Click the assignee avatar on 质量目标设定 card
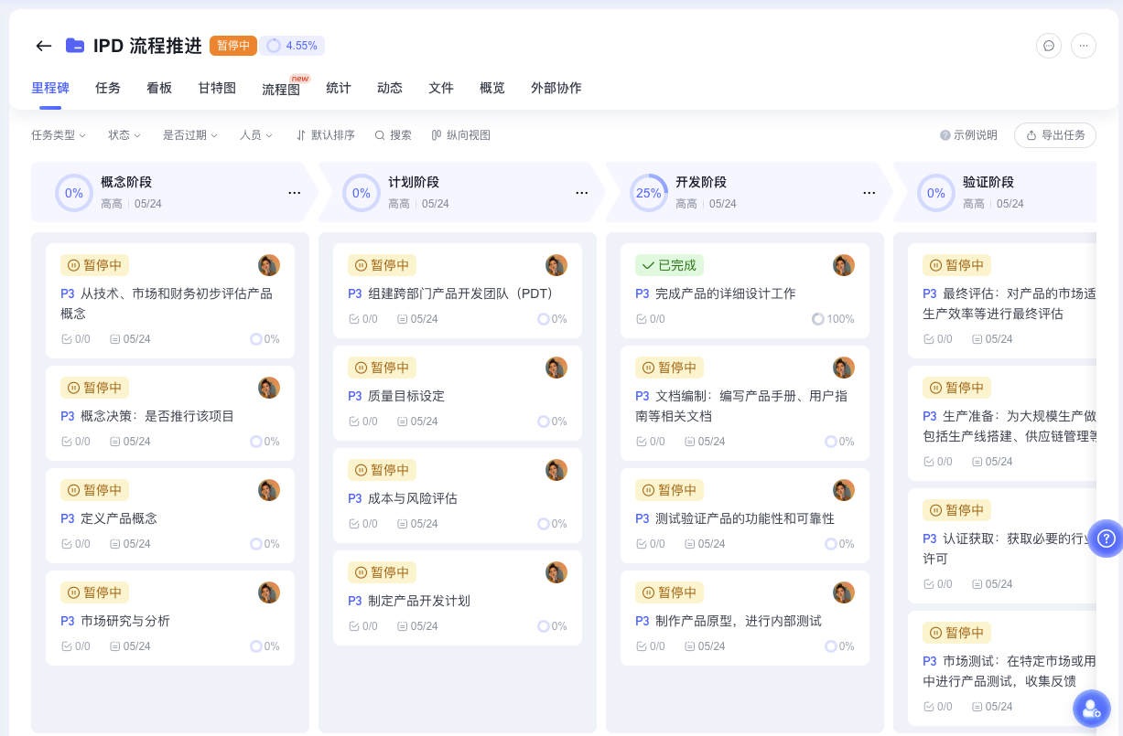 [x=556, y=368]
